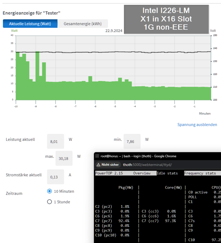Click the C6 (cc6) 1.6% entry

tap(159, 216)
